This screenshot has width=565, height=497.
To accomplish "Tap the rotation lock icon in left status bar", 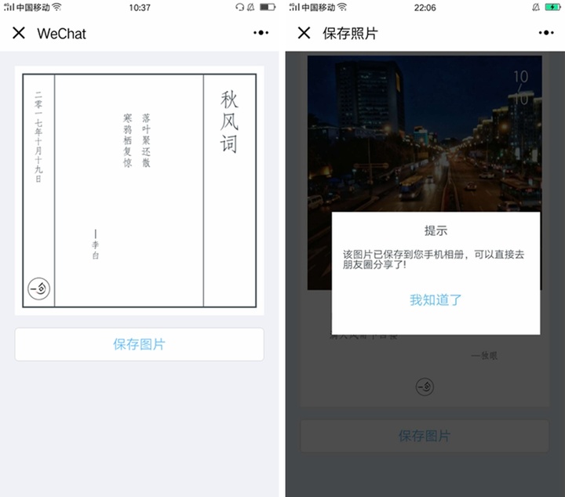I will pos(239,7).
